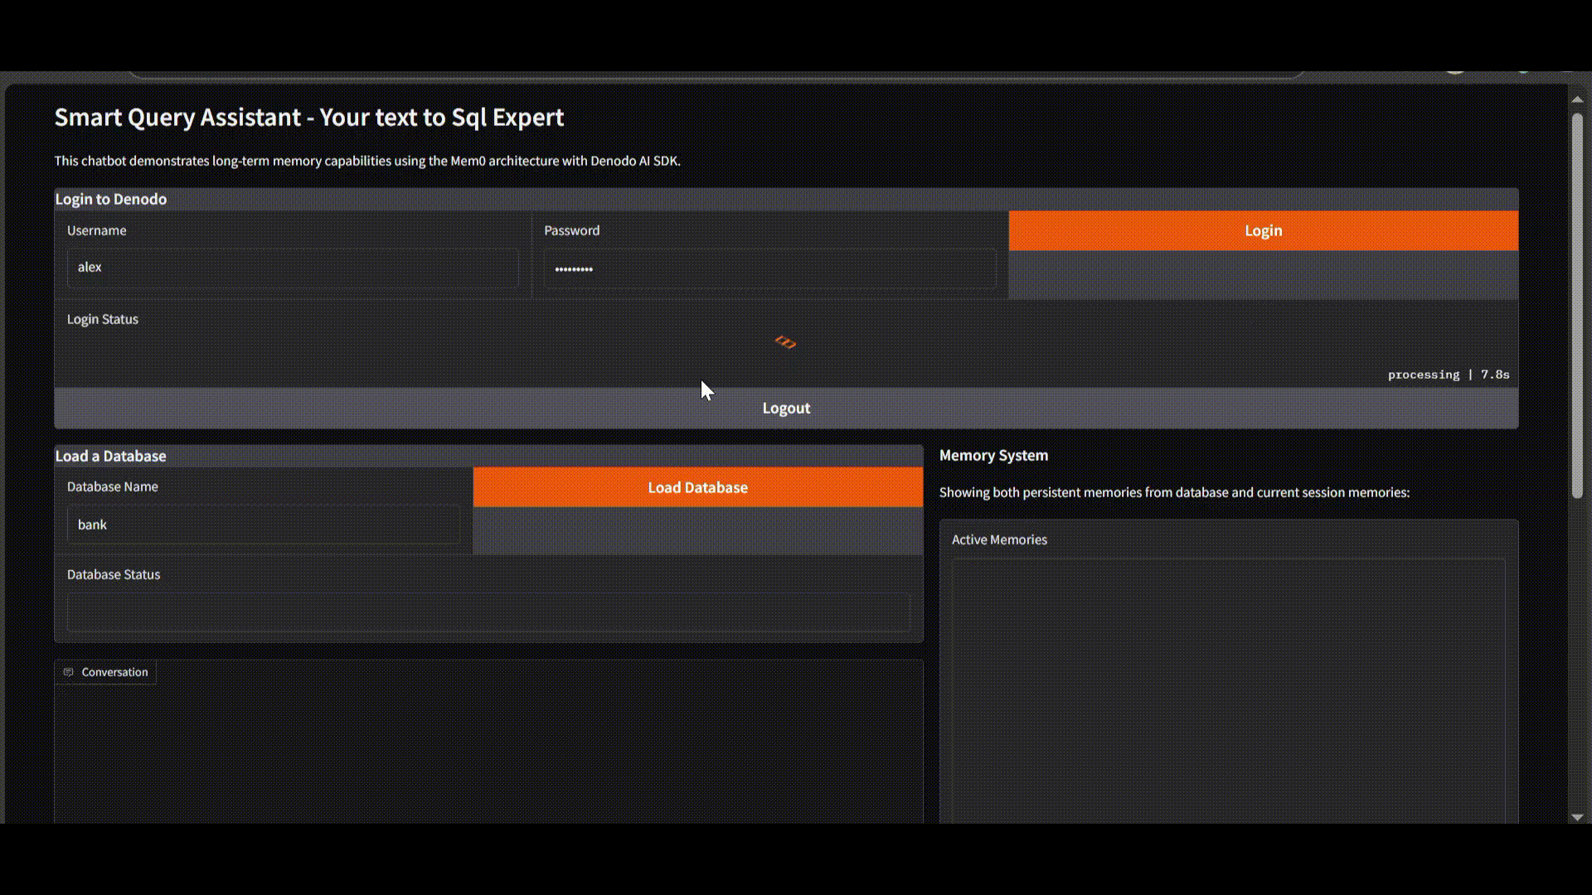
Task: Click the page vertical scrollbar thumb
Action: pyautogui.click(x=1577, y=307)
